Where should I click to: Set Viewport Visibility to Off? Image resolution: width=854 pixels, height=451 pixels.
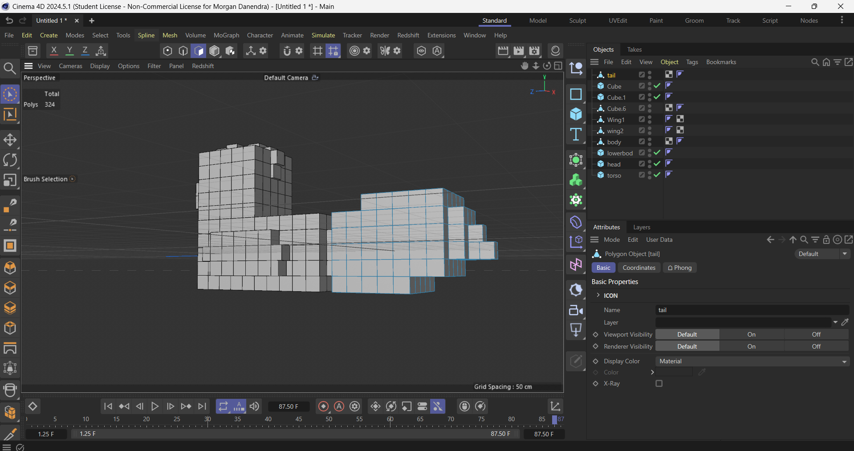click(x=816, y=334)
